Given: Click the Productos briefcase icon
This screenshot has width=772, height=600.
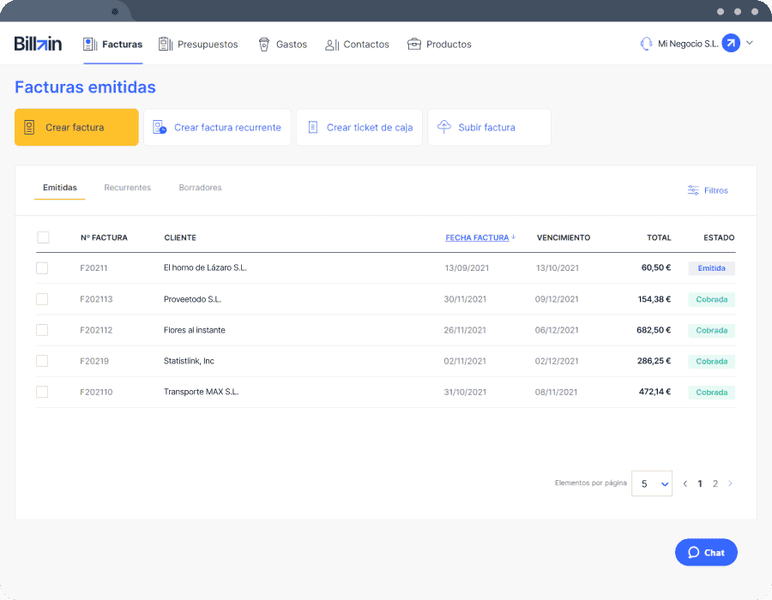Looking at the screenshot, I should [x=414, y=45].
